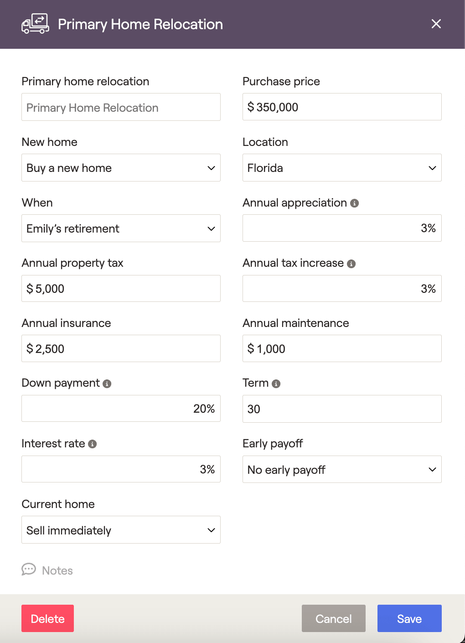The width and height of the screenshot is (465, 643).
Task: Save the relocation settings
Action: (x=409, y=618)
